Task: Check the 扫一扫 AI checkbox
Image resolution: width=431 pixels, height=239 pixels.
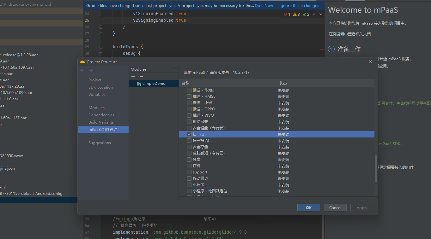Action: tap(189, 141)
